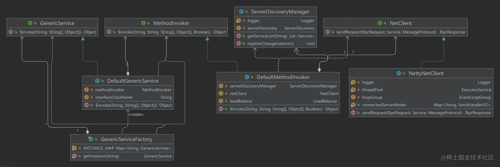Viewport: 500px width, 167px height.
Task: Click the ServerDiscovery field type
Action: coord(299,28)
